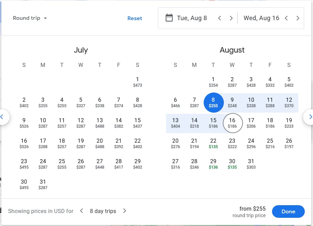Click the 'from $255' round trip price
This screenshot has height=226, width=313.
pos(253,209)
